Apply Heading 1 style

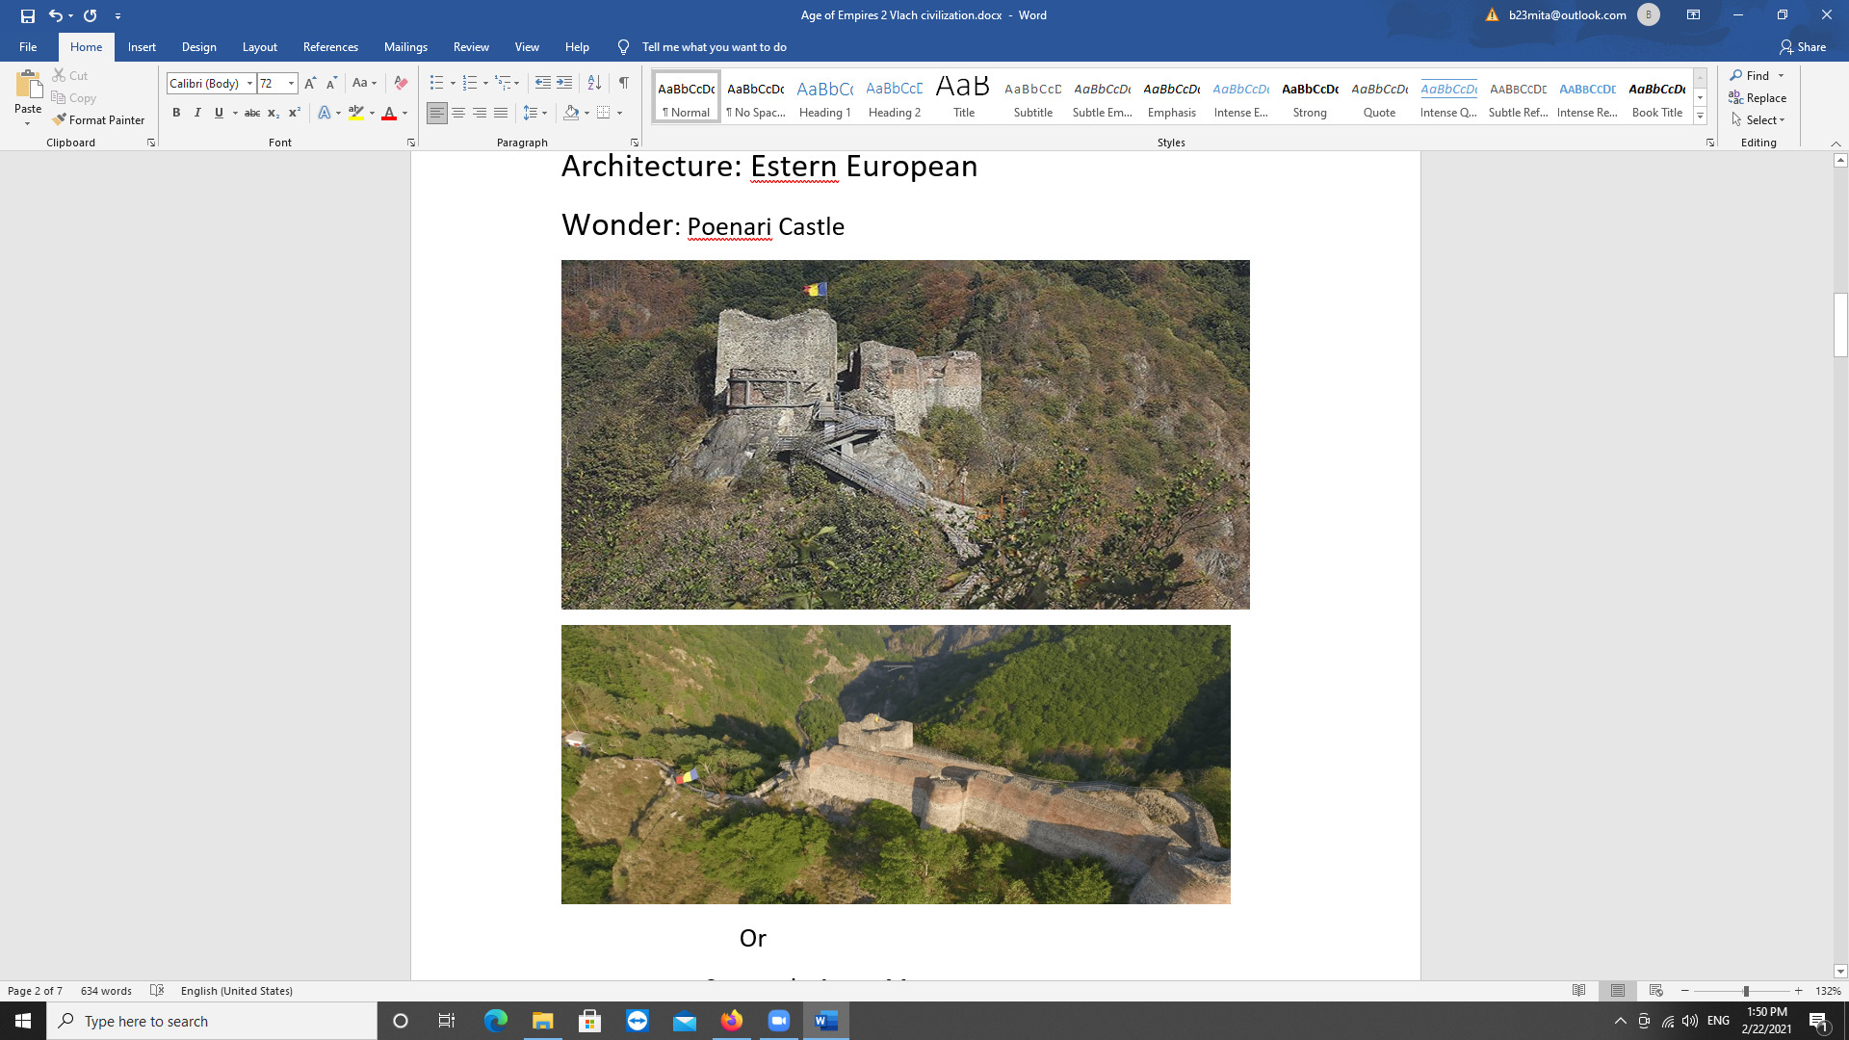point(825,96)
